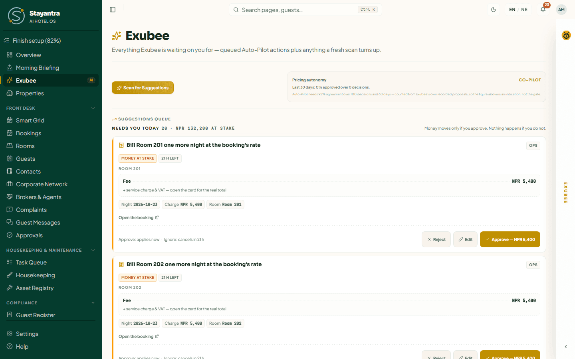Image resolution: width=575 pixels, height=359 pixels.
Task: Open notifications bell with 23 badge
Action: point(543,10)
